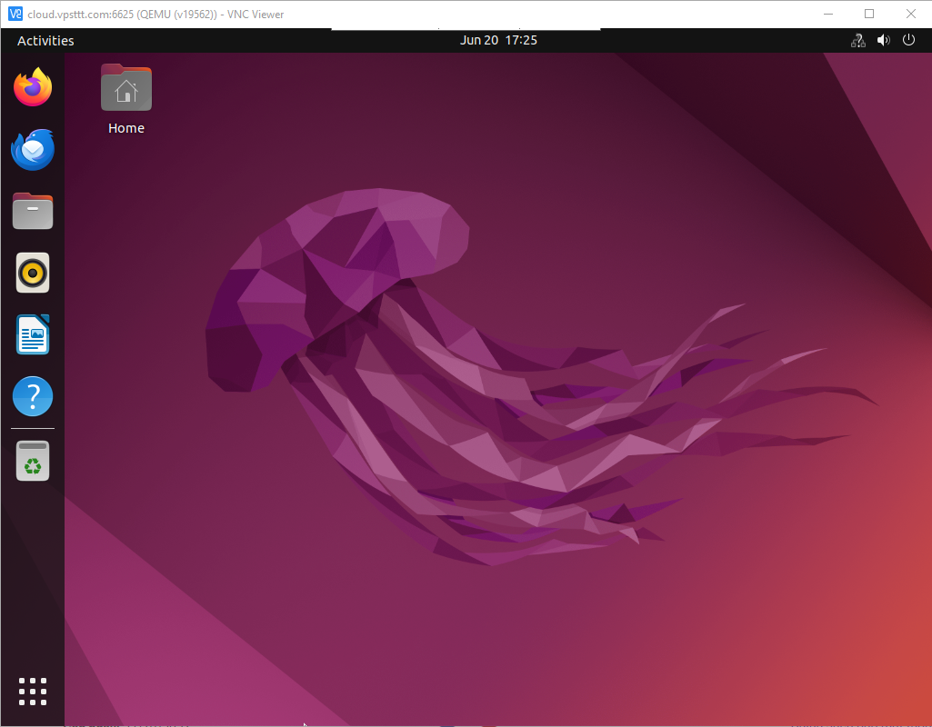Launch Firefox from the Ubuntu dock

(33, 87)
